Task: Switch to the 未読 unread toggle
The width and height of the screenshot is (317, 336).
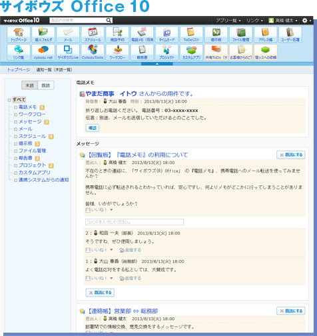Action: [29, 85]
